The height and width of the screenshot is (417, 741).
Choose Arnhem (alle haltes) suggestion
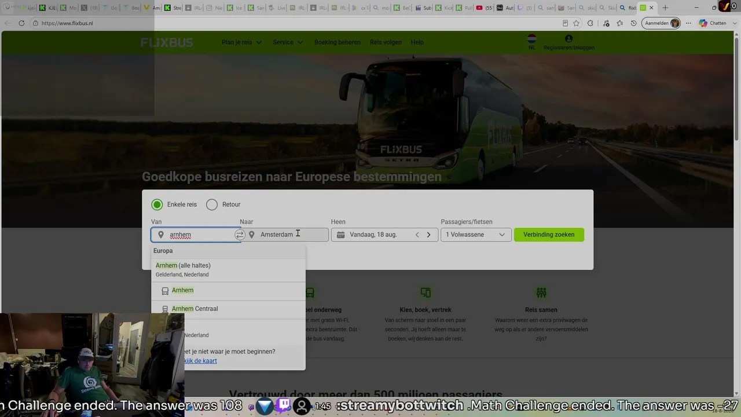point(228,270)
